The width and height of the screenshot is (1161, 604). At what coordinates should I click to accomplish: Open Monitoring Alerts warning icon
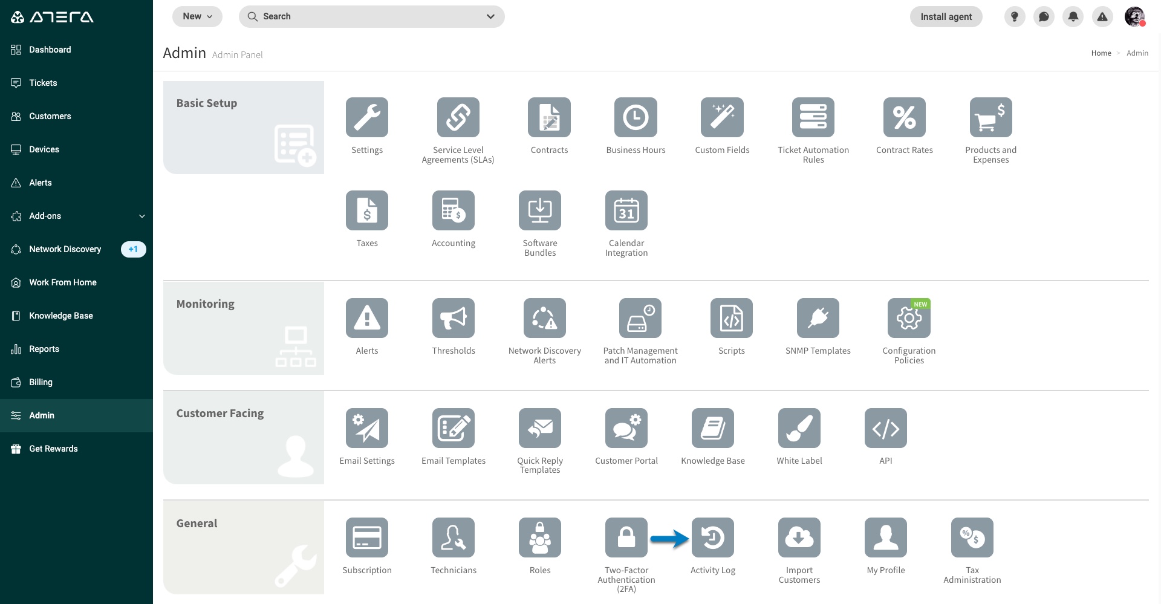[x=367, y=318]
